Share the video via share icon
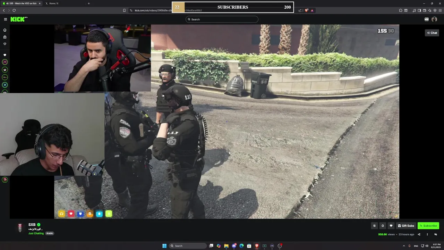This screenshot has width=444, height=250. point(419,234)
